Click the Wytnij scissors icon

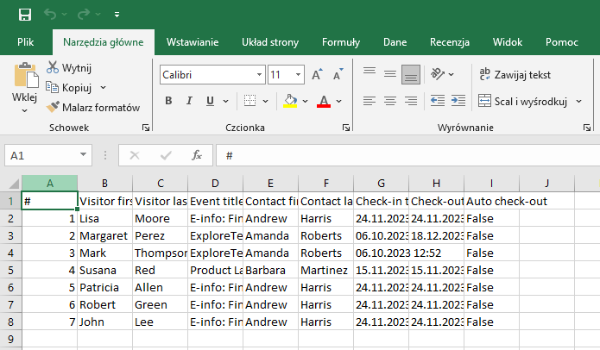point(53,67)
